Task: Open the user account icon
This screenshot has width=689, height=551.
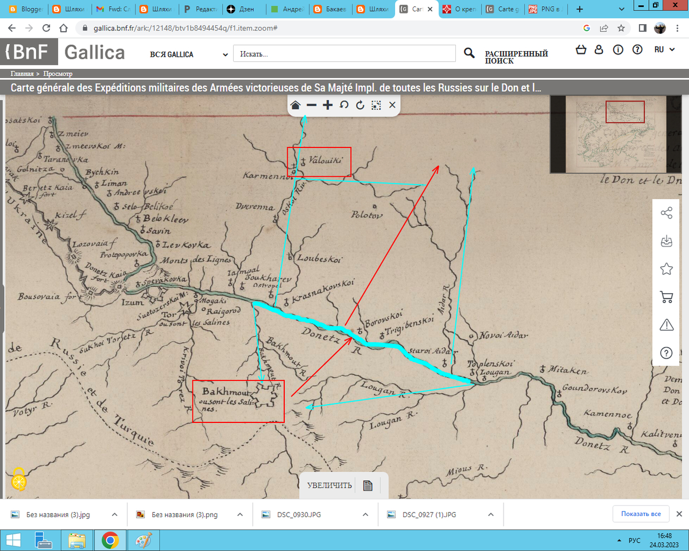Action: coord(599,50)
